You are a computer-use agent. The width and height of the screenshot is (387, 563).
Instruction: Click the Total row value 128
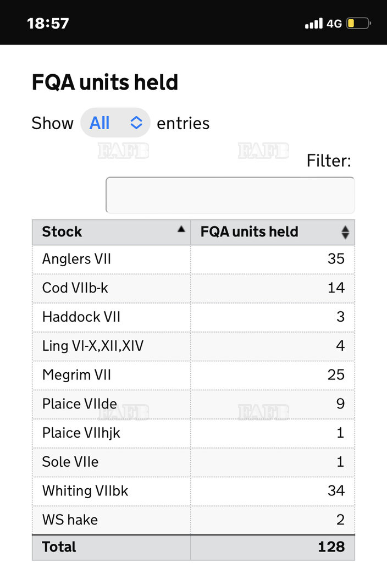tap(331, 547)
